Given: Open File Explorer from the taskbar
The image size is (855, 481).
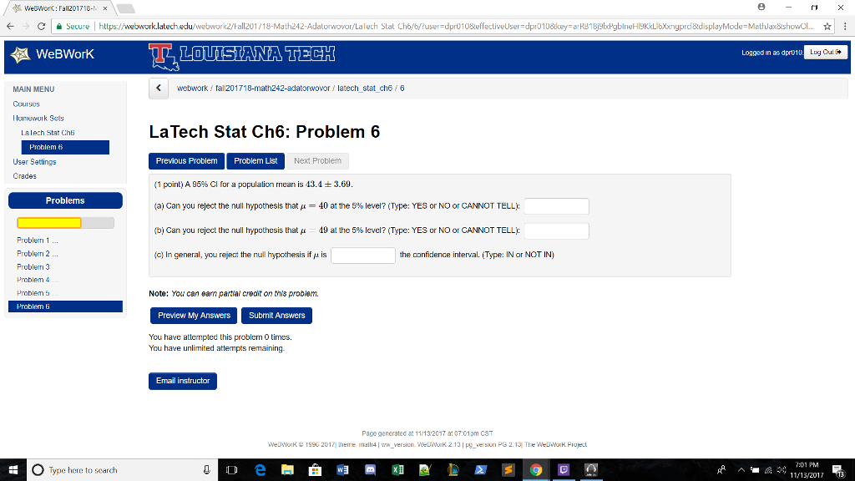Looking at the screenshot, I should (x=287, y=468).
